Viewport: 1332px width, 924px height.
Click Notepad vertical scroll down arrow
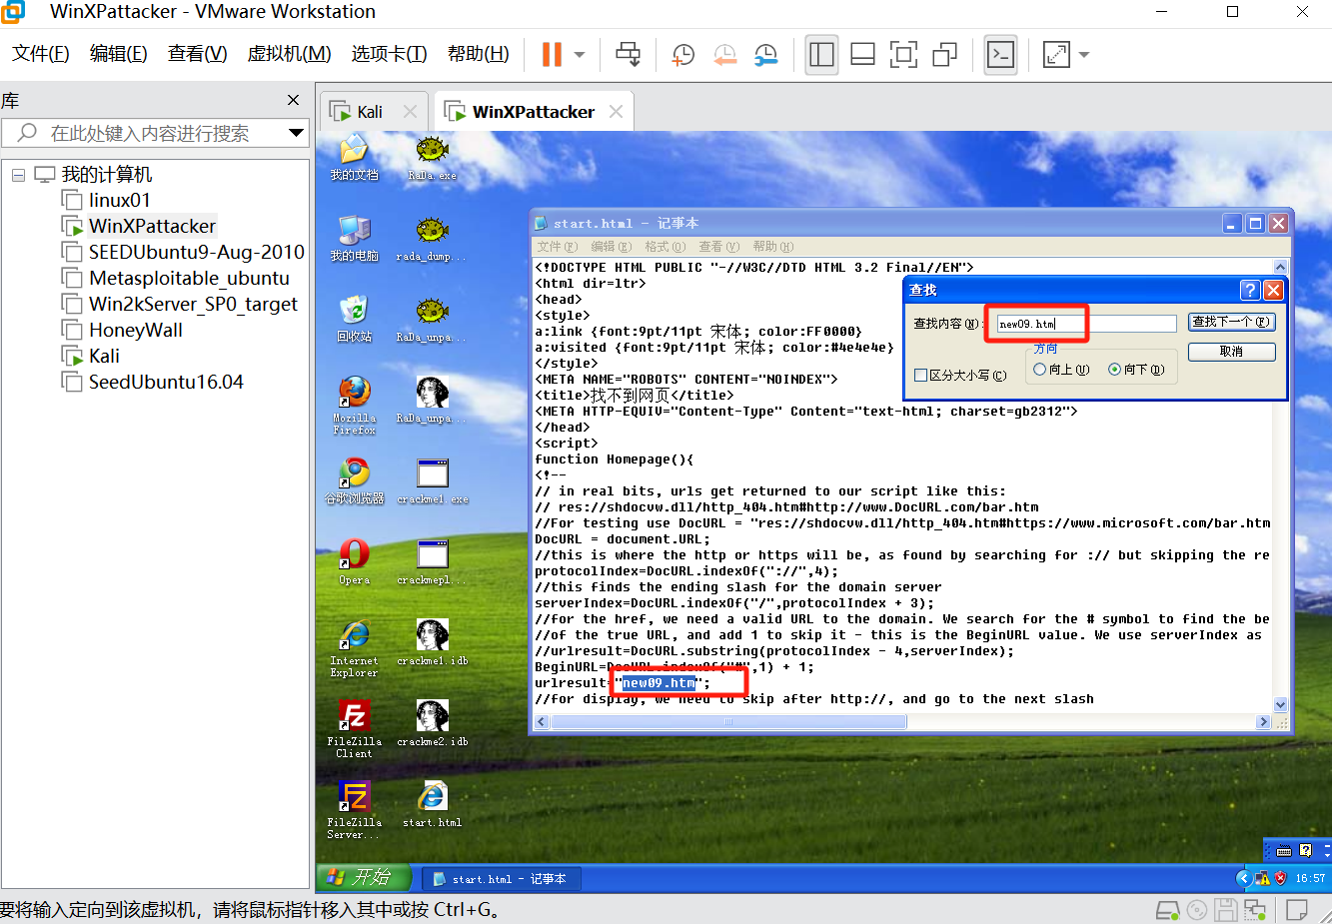[x=1281, y=704]
